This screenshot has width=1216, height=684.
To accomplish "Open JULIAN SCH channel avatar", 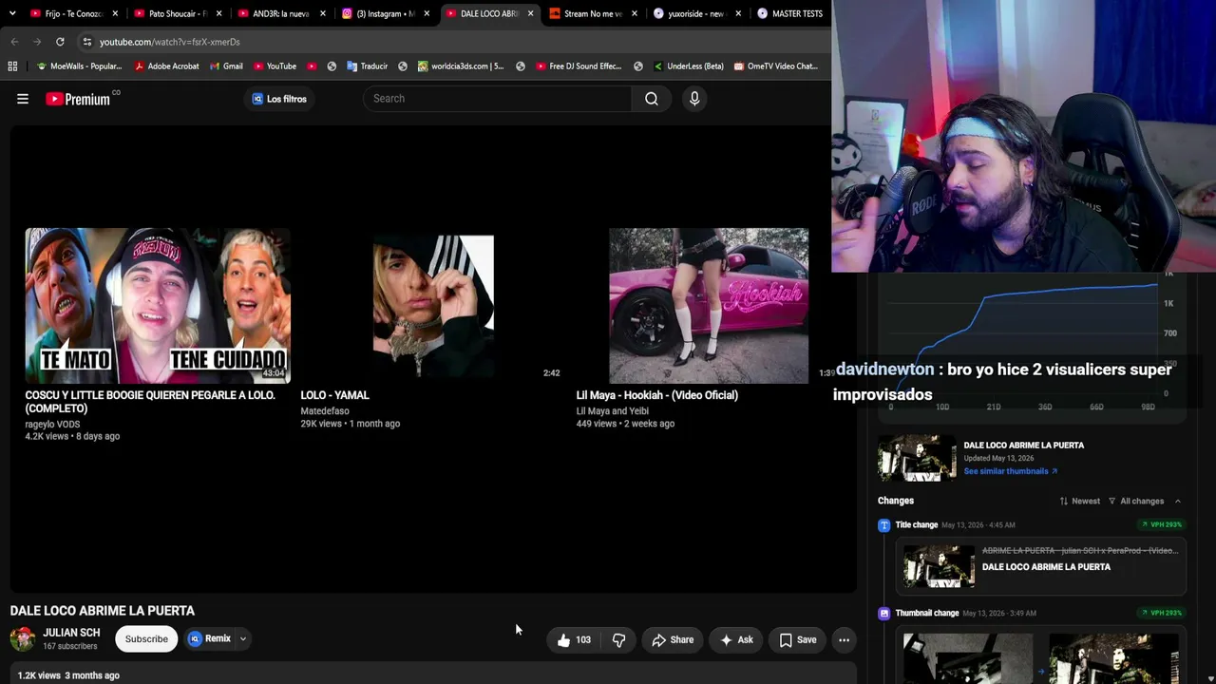I will pyautogui.click(x=23, y=639).
